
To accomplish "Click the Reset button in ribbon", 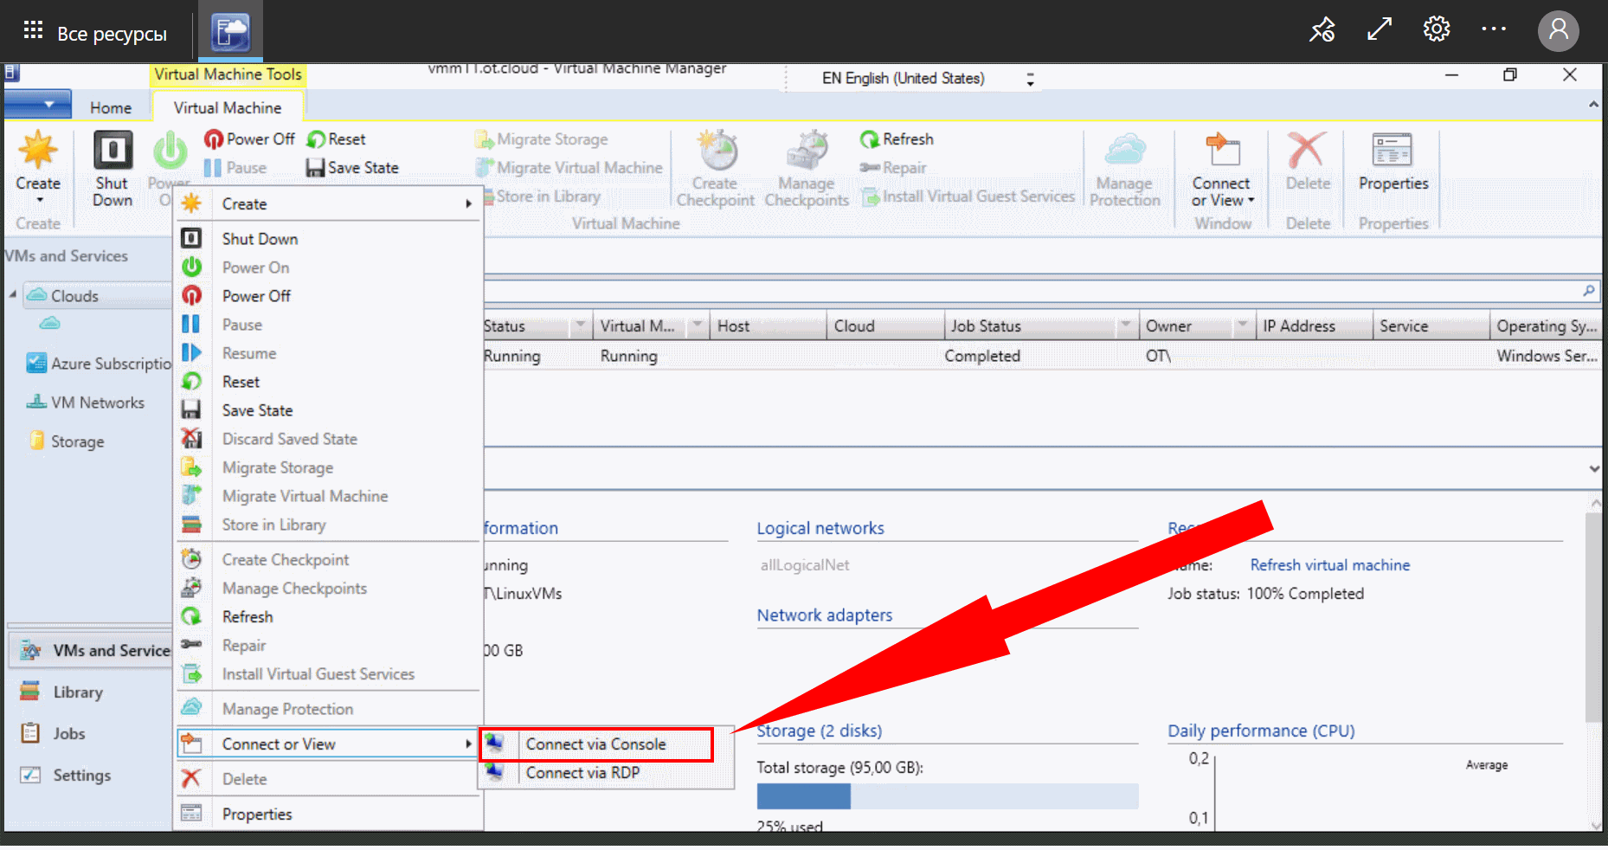I will pos(337,139).
